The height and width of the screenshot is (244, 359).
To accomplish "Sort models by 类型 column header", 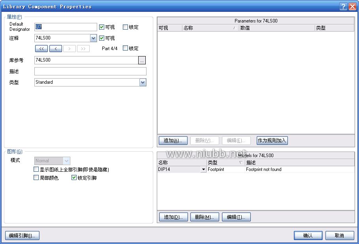I will pyautogui.click(x=226, y=163).
